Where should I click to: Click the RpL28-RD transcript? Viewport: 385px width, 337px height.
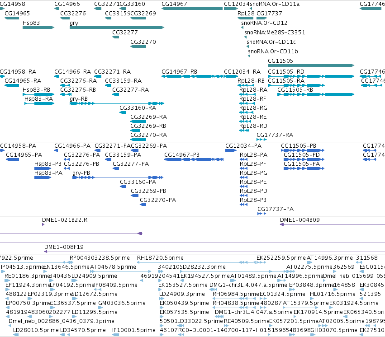(244, 131)
